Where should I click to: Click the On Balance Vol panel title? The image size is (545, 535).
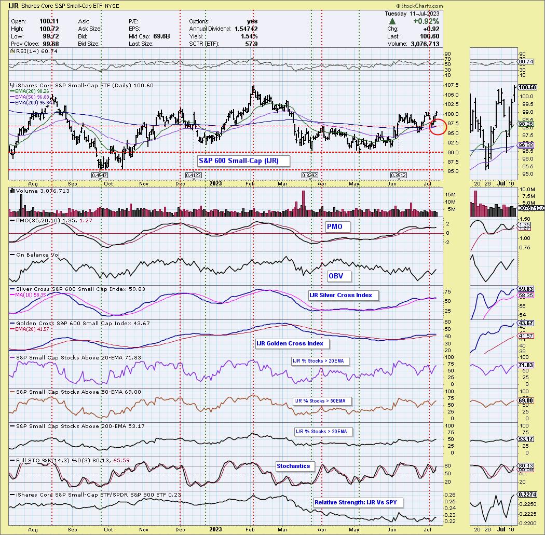tap(35, 255)
